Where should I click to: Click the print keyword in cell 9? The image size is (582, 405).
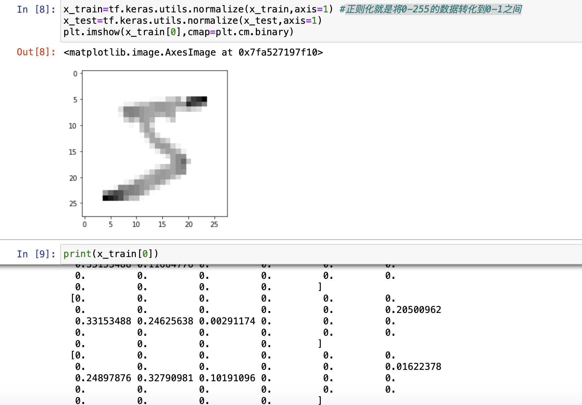tap(78, 254)
